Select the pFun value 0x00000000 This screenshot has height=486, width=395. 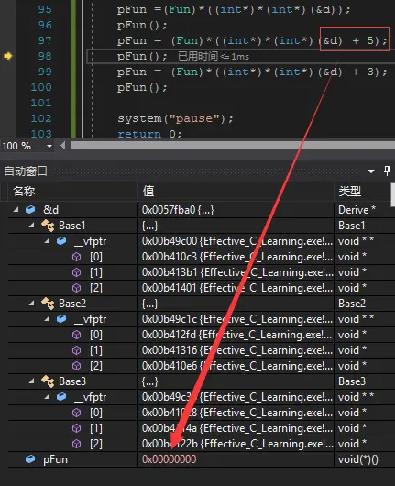(170, 459)
